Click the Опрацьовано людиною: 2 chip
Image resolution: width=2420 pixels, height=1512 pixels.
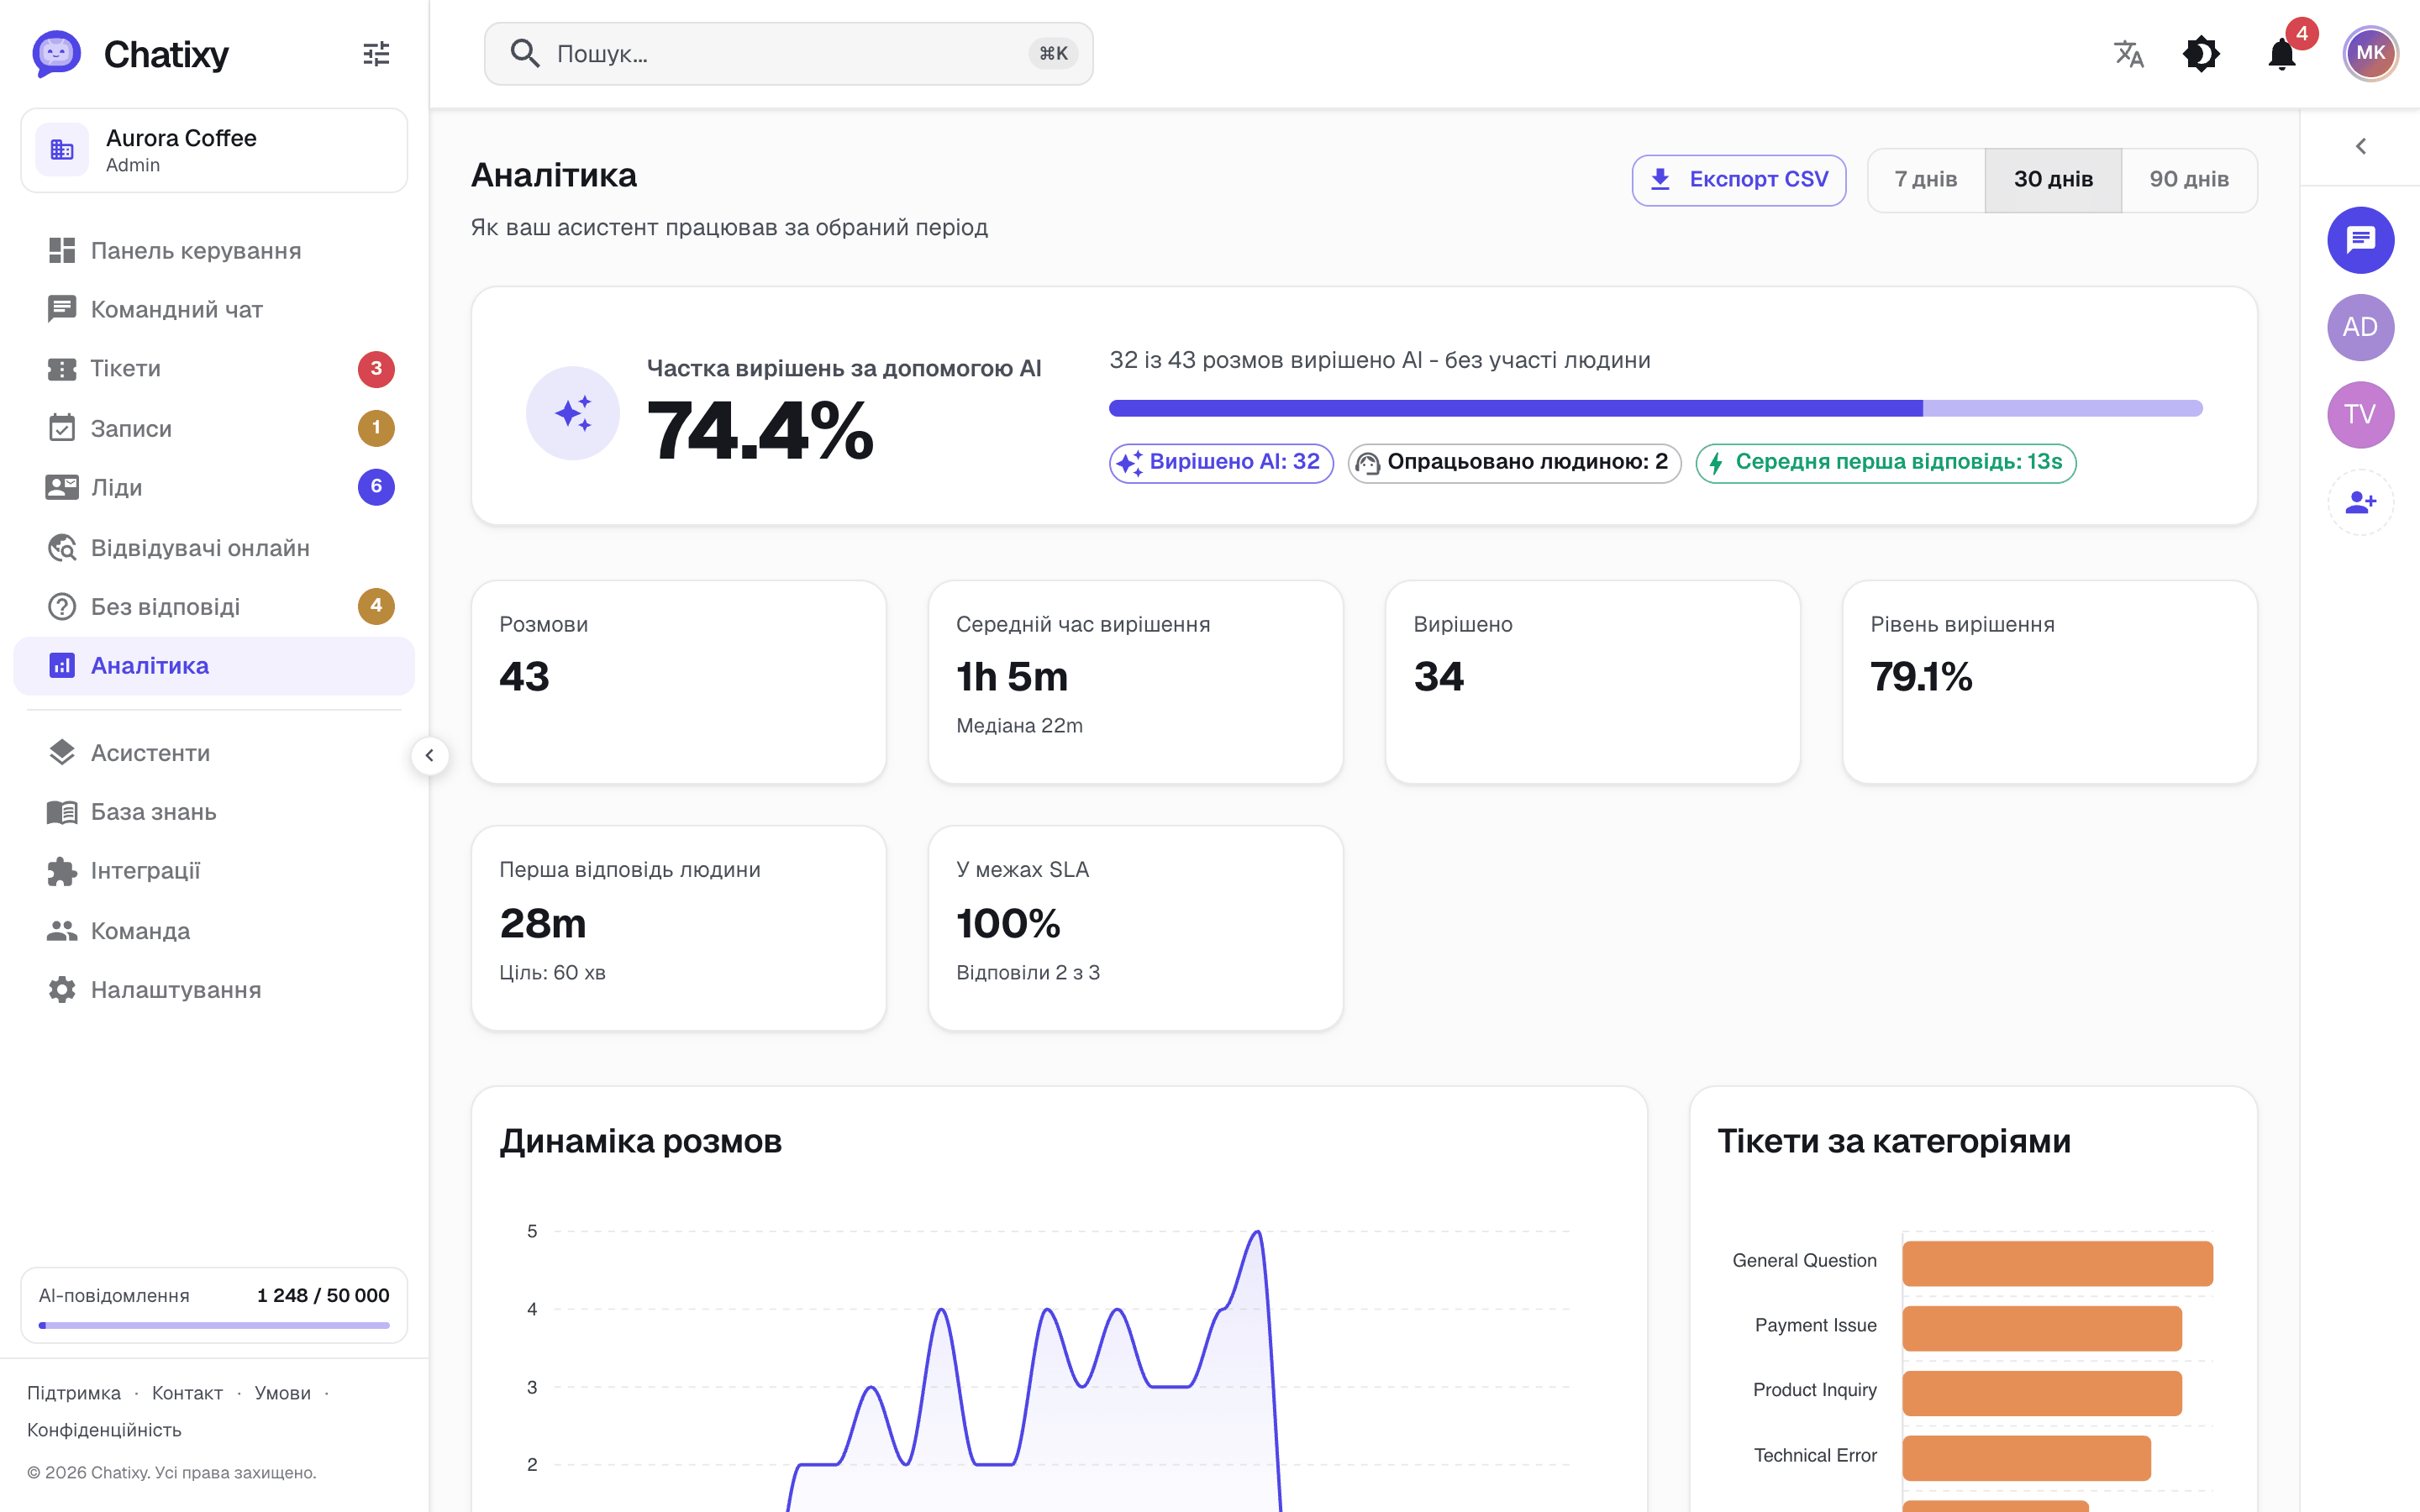pos(1515,463)
